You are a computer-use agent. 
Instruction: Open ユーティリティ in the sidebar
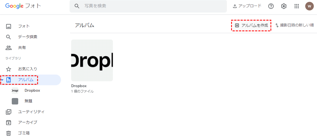[31, 111]
